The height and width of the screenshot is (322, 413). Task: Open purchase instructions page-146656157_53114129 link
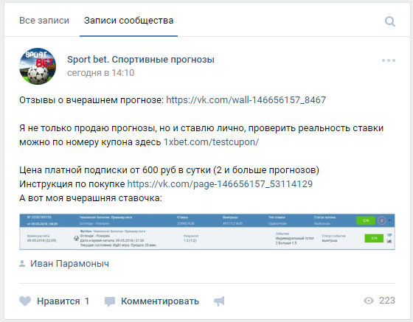[220, 184]
